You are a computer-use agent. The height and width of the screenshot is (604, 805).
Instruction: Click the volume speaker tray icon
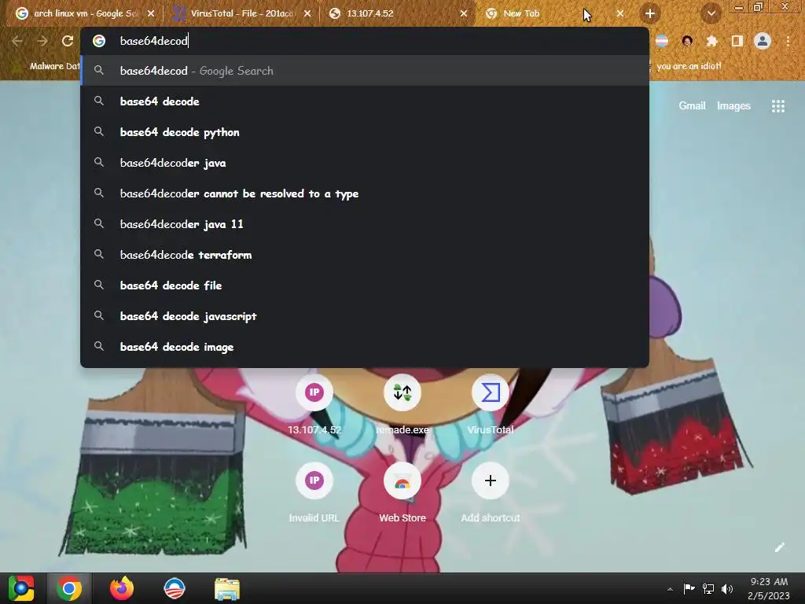click(727, 588)
